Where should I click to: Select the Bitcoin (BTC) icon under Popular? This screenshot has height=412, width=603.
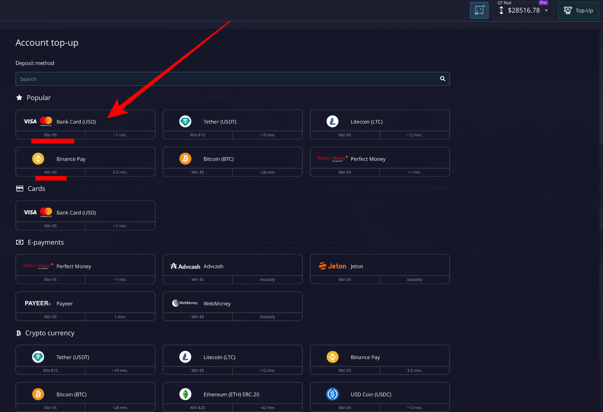tap(185, 159)
